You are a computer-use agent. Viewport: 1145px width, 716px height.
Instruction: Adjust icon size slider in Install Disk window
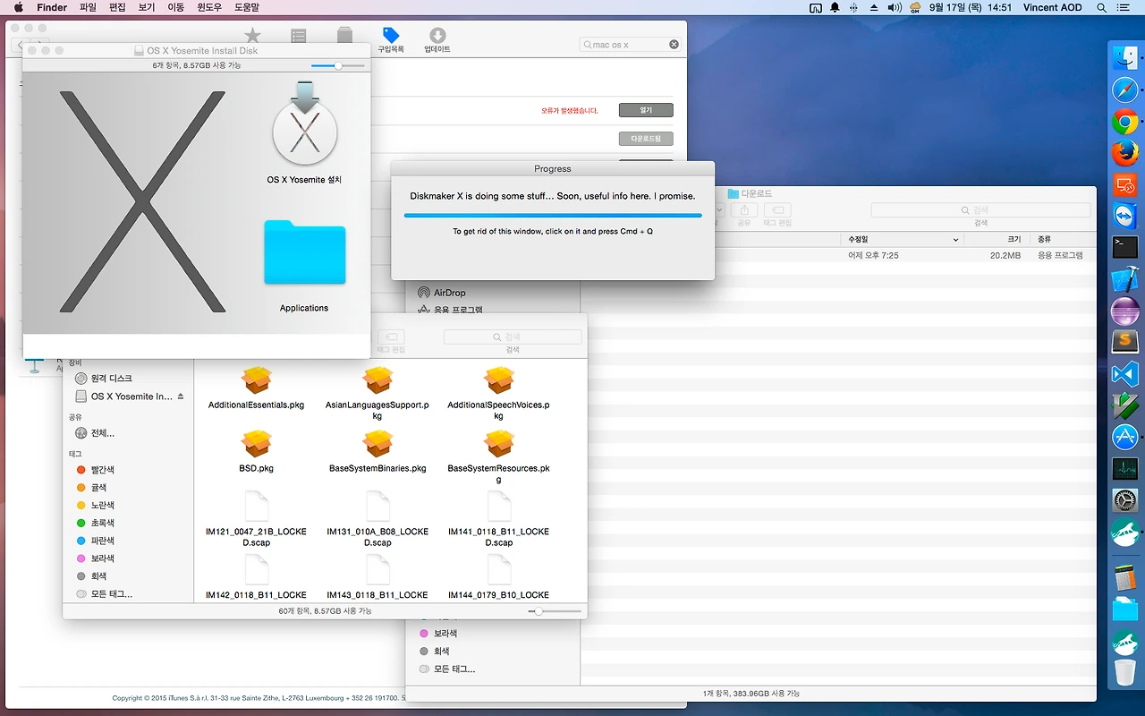[338, 65]
